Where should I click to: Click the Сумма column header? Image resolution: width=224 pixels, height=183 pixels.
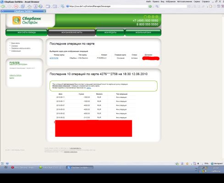tap(81, 94)
